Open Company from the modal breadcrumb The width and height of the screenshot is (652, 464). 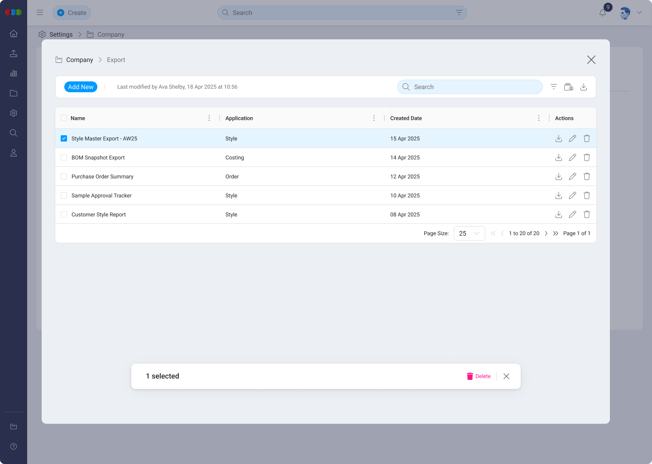(80, 60)
